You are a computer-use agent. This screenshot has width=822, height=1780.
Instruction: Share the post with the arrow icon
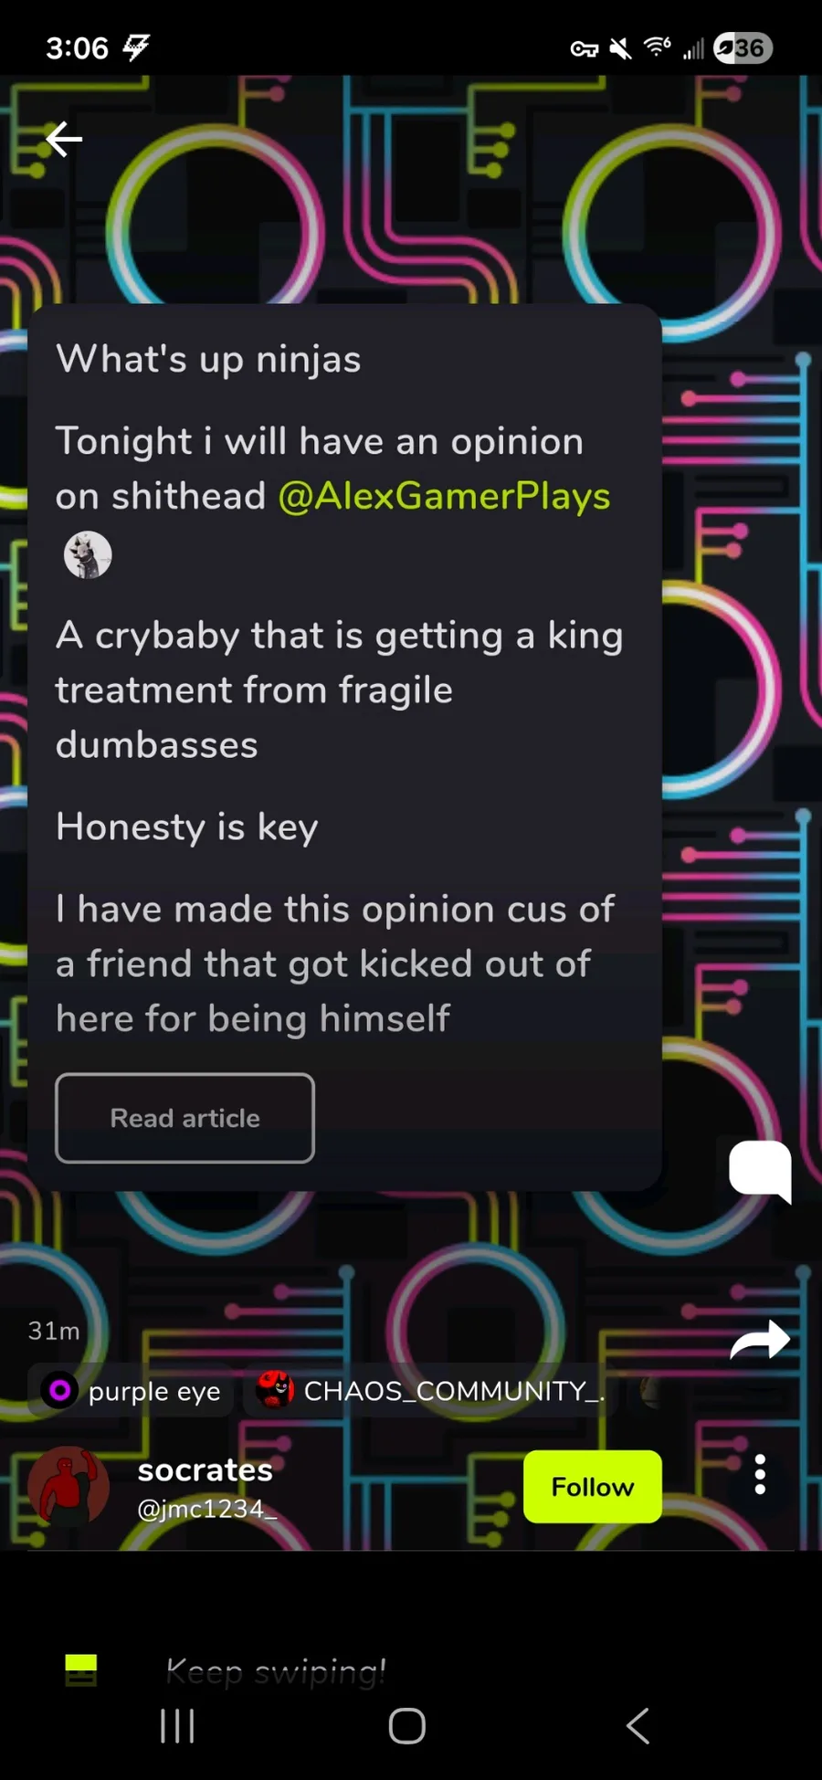(x=760, y=1340)
